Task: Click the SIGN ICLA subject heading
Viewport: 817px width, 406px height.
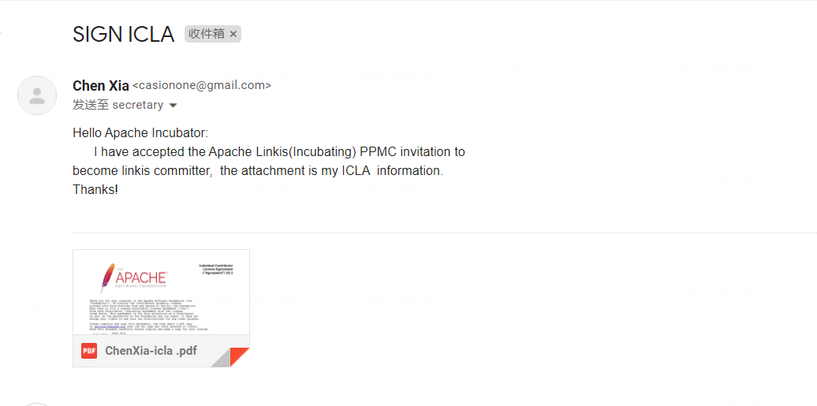Action: tap(123, 34)
